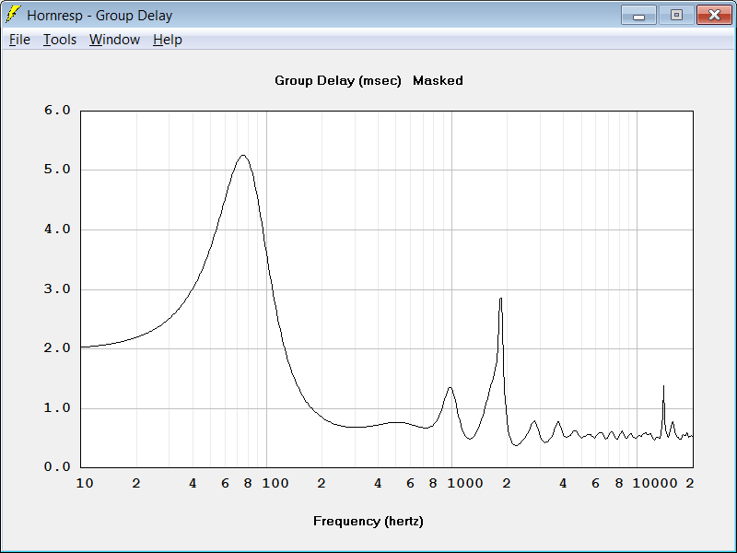Screen dimensions: 737x553
Task: Click the 10 frequency axis label
Action: pyautogui.click(x=85, y=483)
